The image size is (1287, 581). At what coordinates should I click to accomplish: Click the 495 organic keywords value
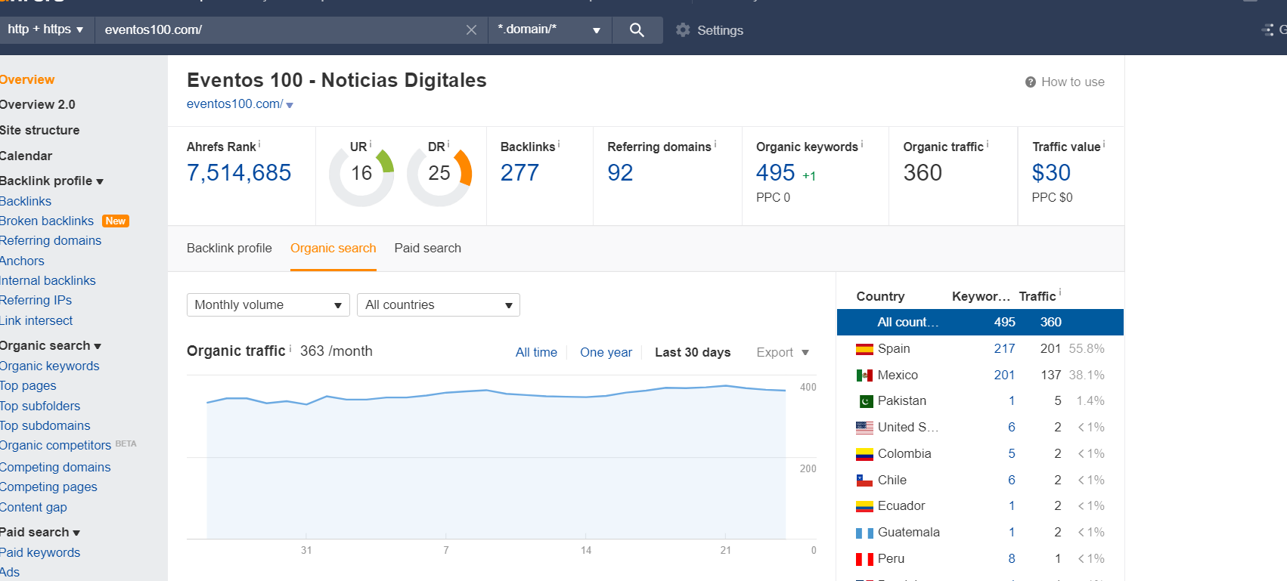[776, 173]
